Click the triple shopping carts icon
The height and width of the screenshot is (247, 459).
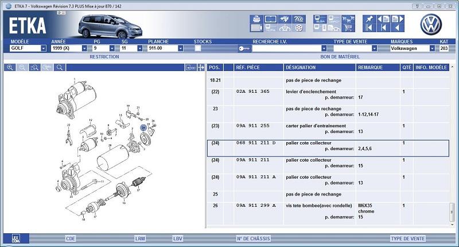point(348,19)
